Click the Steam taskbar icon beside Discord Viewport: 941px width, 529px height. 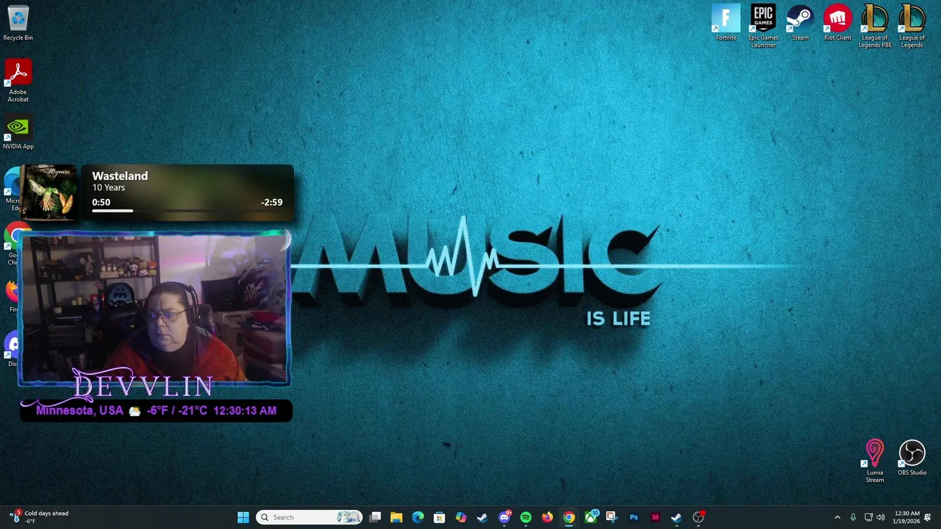(x=482, y=517)
